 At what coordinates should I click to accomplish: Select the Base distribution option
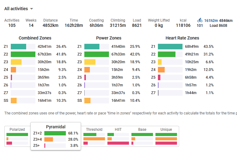click(142, 136)
